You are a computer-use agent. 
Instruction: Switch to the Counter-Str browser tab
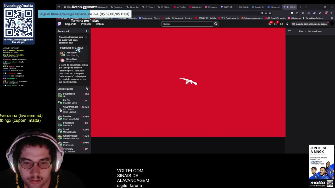coord(258,7)
